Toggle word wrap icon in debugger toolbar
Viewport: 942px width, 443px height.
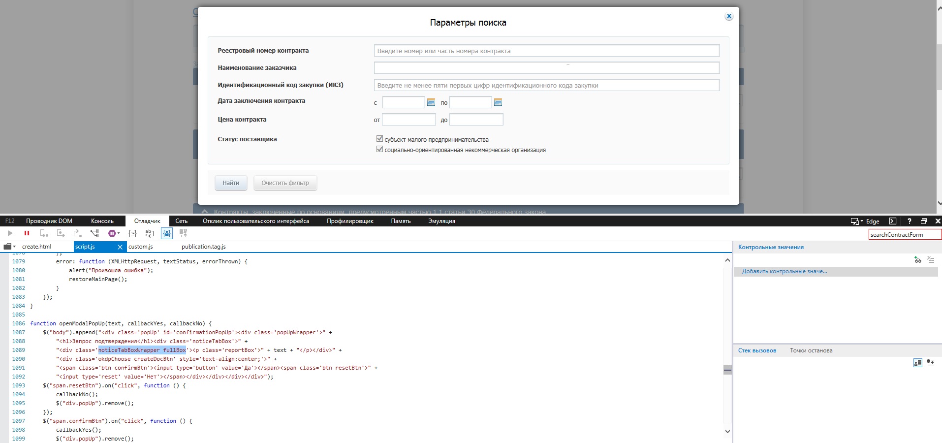tap(150, 233)
